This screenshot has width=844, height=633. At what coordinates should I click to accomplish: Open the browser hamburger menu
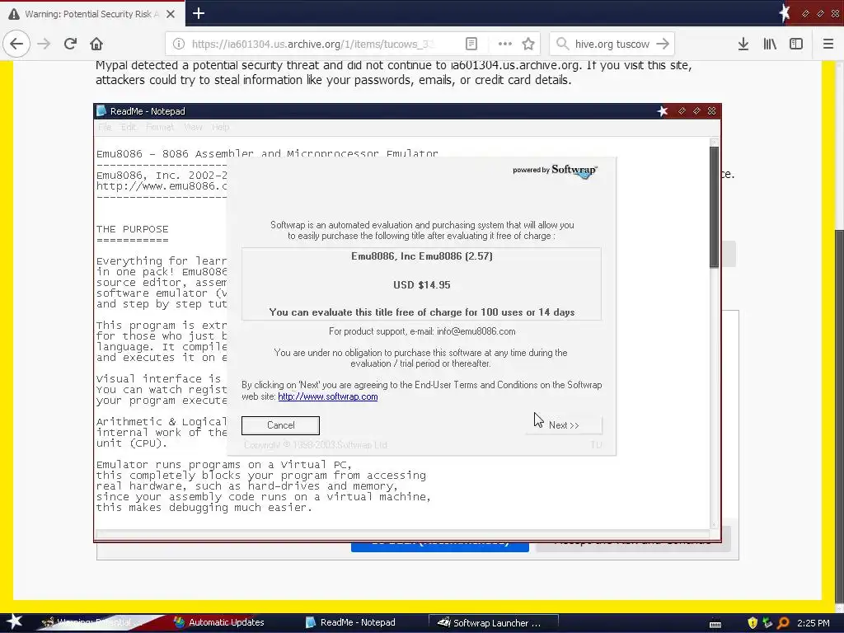[x=828, y=44]
